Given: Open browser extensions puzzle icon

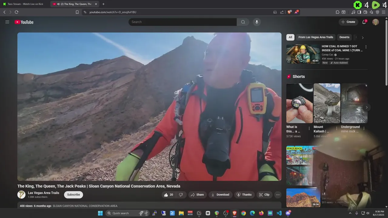Looking at the screenshot, I should pos(337,12).
